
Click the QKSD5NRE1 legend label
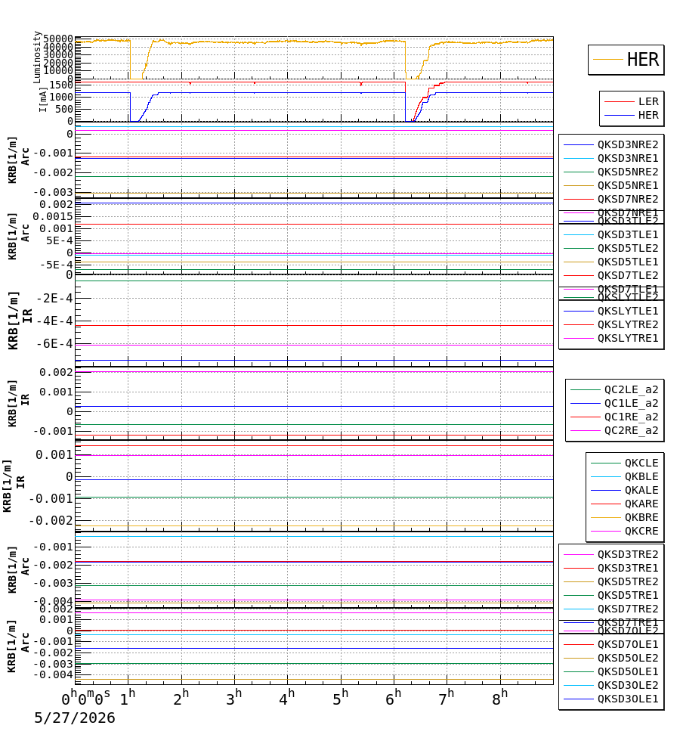click(627, 185)
